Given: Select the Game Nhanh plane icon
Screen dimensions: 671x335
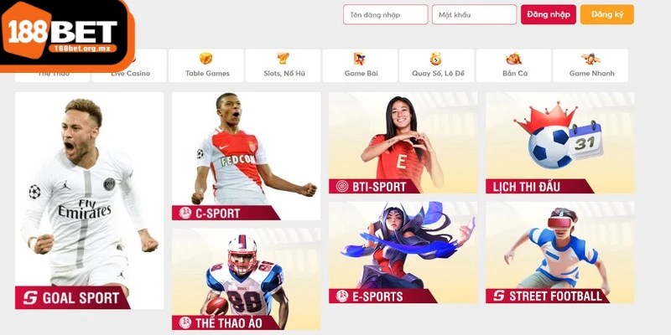Looking at the screenshot, I should point(590,59).
